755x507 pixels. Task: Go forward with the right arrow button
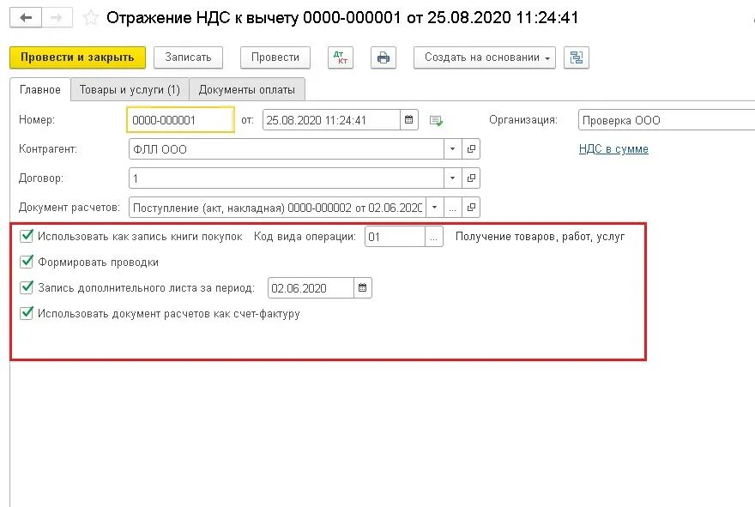pos(57,18)
